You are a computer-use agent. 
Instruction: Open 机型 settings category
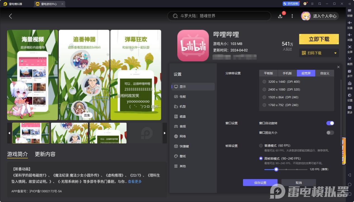[x=193, y=107]
